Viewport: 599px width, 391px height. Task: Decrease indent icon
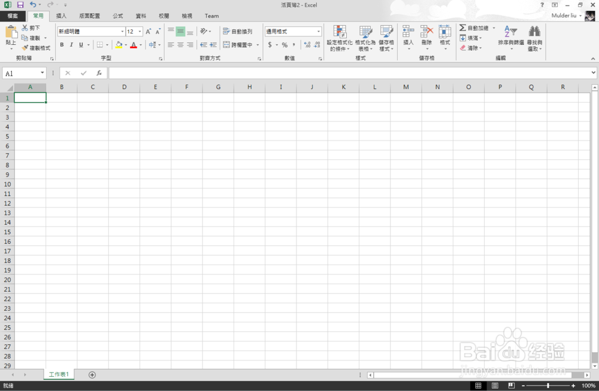[204, 45]
